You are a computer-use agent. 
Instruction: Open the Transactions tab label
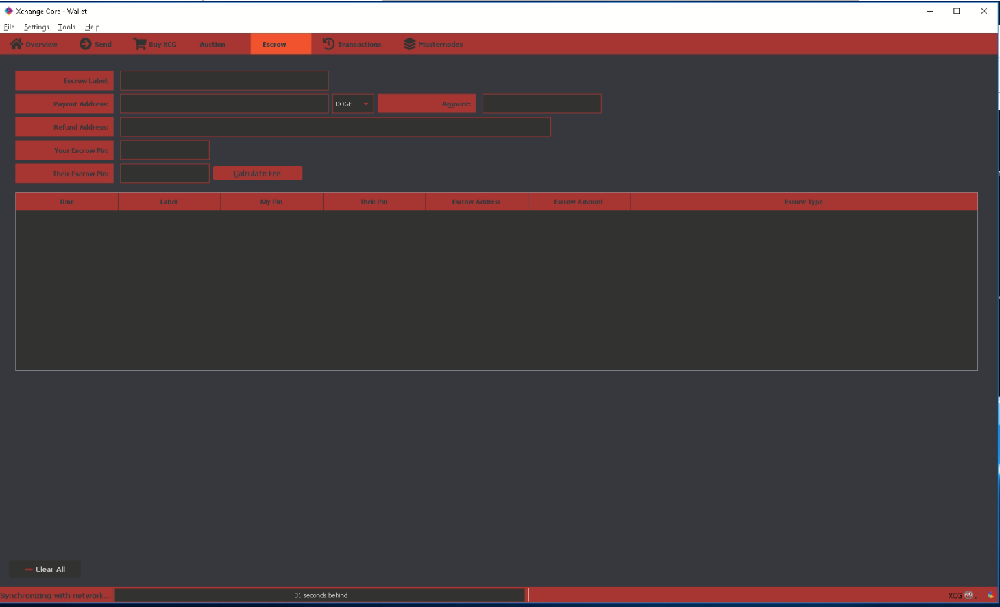359,44
